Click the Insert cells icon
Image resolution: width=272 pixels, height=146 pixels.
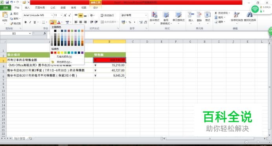coord(191,15)
